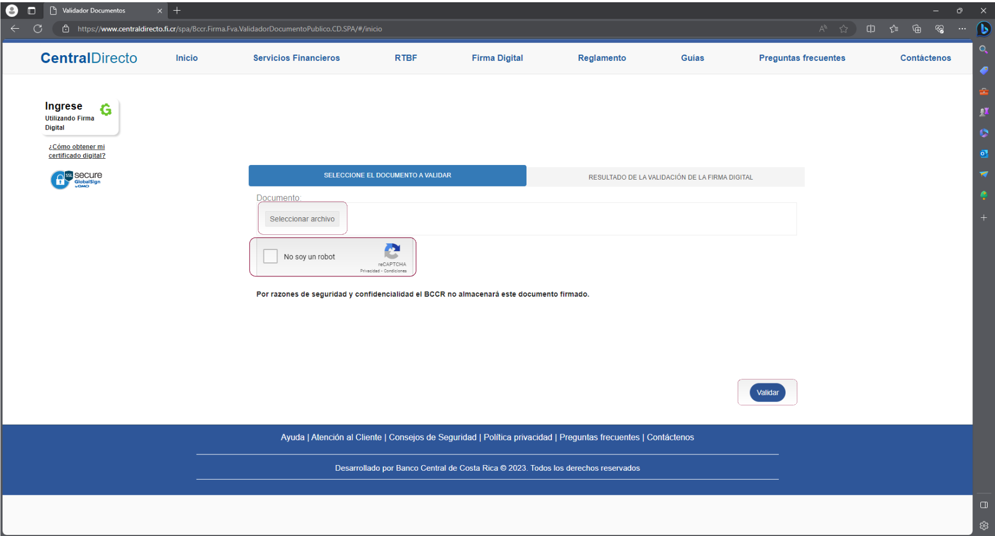995x536 pixels.
Task: Open the Bing Copilot sidebar icon
Action: click(984, 29)
